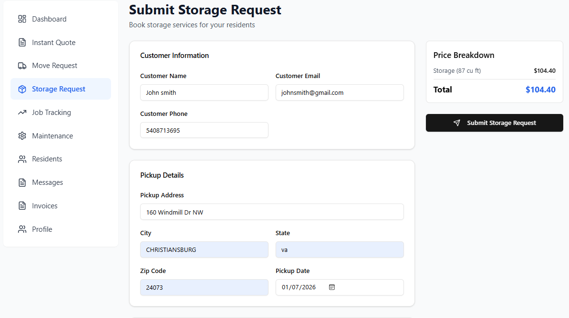
Task: Select the Dashboard grid icon
Action: tap(22, 19)
